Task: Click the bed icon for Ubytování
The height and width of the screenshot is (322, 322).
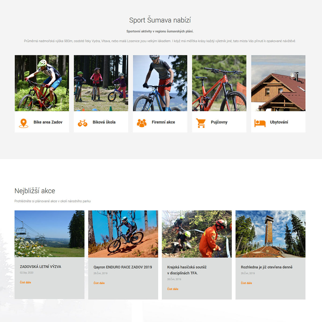Action: pyautogui.click(x=260, y=123)
